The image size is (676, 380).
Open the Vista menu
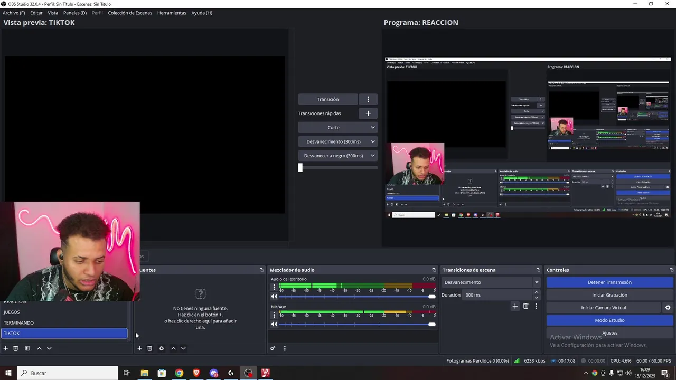[x=53, y=13]
